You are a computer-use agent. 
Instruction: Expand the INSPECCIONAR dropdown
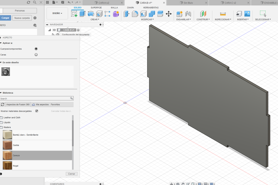pos(223,19)
